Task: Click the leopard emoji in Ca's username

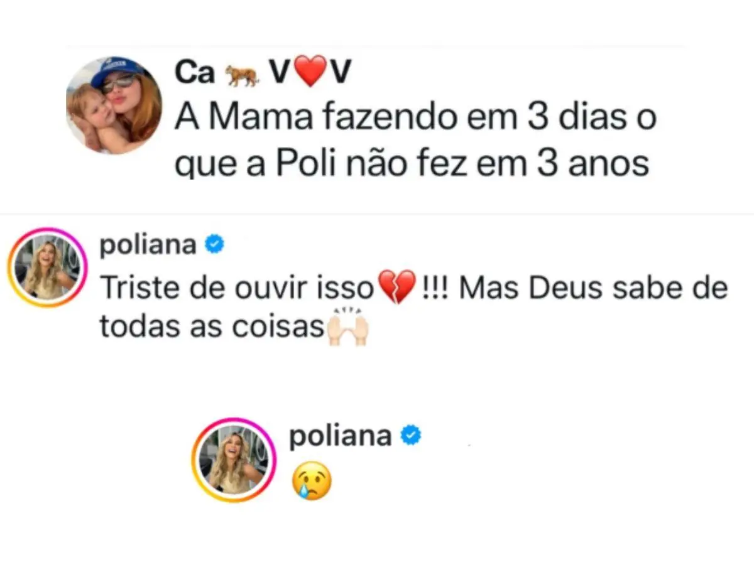Action: (242, 75)
